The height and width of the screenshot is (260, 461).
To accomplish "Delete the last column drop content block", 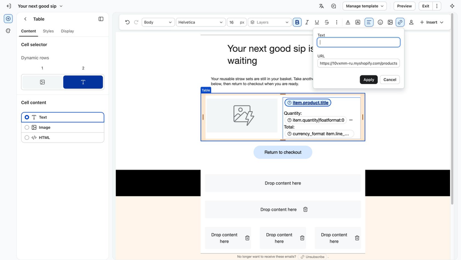I will tap(357, 238).
